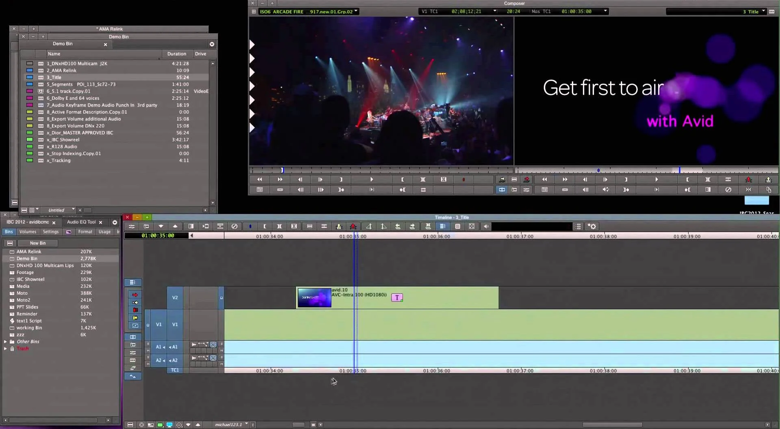This screenshot has height=429, width=780.
Task: Click red Overwrite arrow in timeline toolbar
Action: (x=353, y=226)
